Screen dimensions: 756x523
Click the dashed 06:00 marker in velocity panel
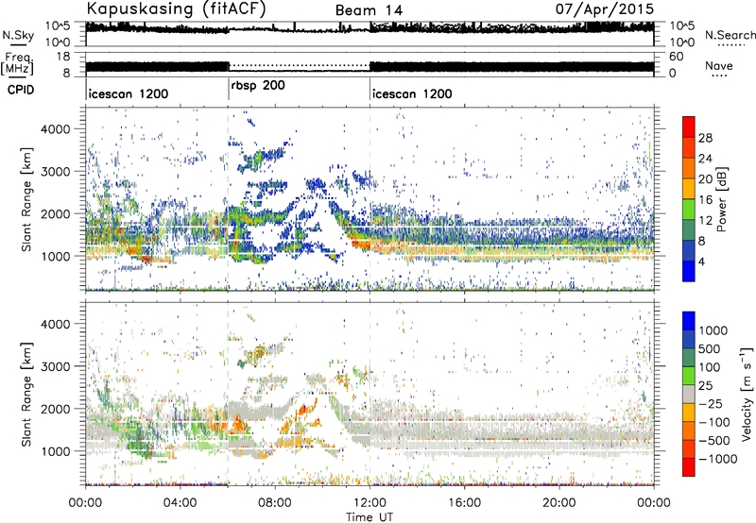(x=228, y=394)
